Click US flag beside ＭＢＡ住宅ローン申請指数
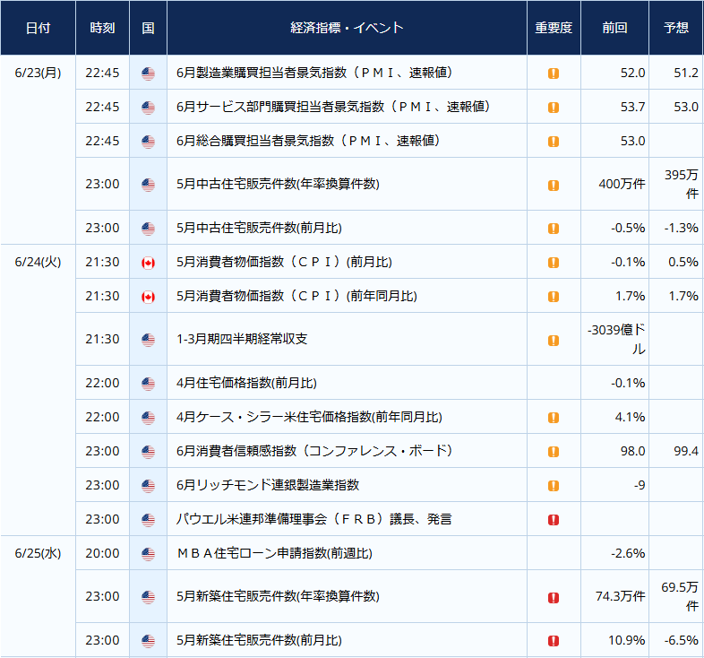 click(148, 554)
